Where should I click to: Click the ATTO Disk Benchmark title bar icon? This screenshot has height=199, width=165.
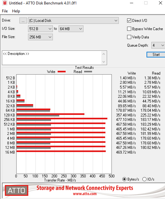tap(4, 3)
